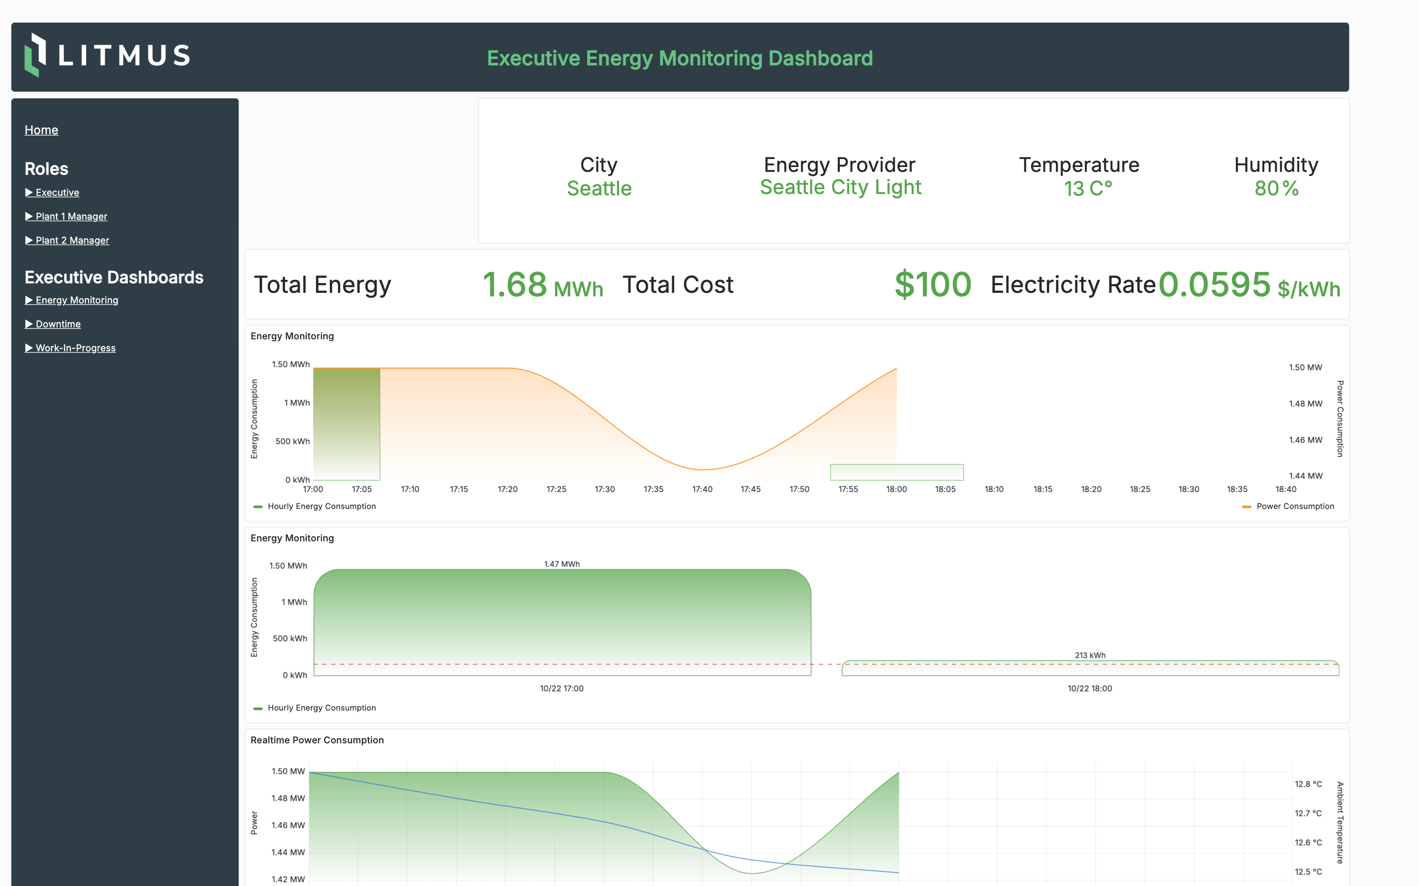Click the triangle arrow beside Energy Monitoring
The width and height of the screenshot is (1419, 886).
tap(29, 300)
